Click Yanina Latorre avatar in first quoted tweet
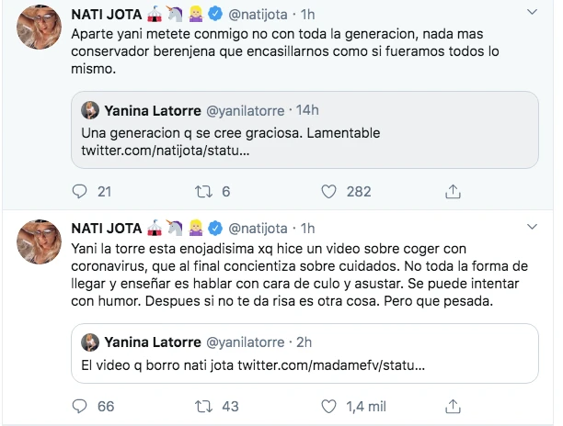This screenshot has height=426, width=563. point(89,110)
